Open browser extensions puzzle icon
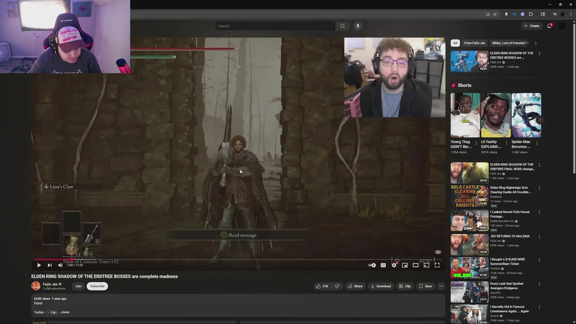576x324 pixels. click(531, 14)
